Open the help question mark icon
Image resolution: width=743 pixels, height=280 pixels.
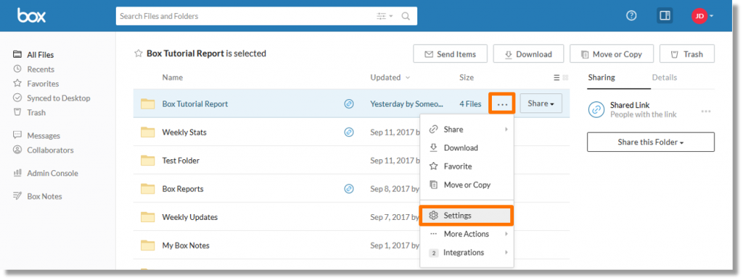click(631, 16)
